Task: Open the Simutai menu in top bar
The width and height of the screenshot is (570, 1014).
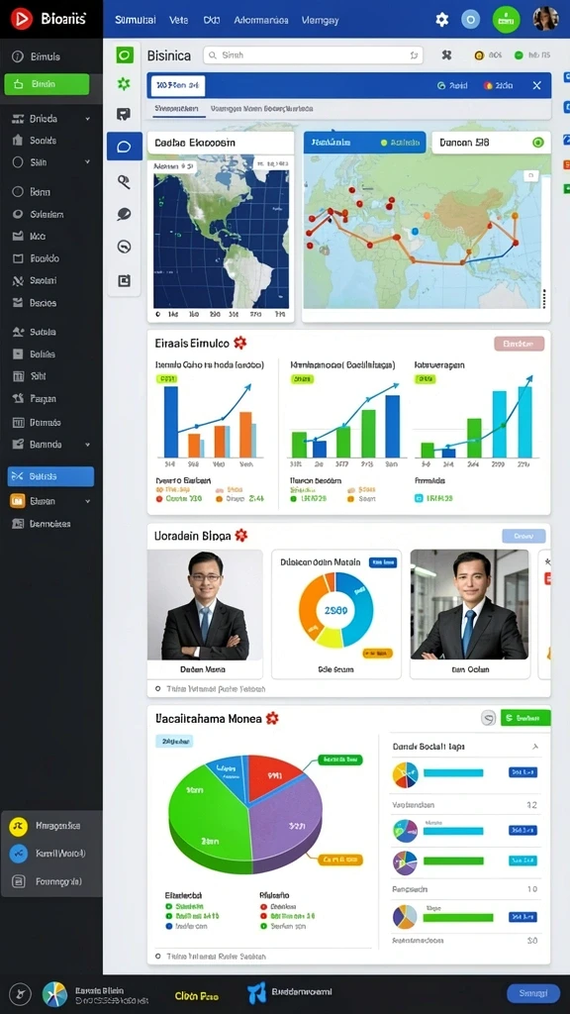Action: (135, 20)
